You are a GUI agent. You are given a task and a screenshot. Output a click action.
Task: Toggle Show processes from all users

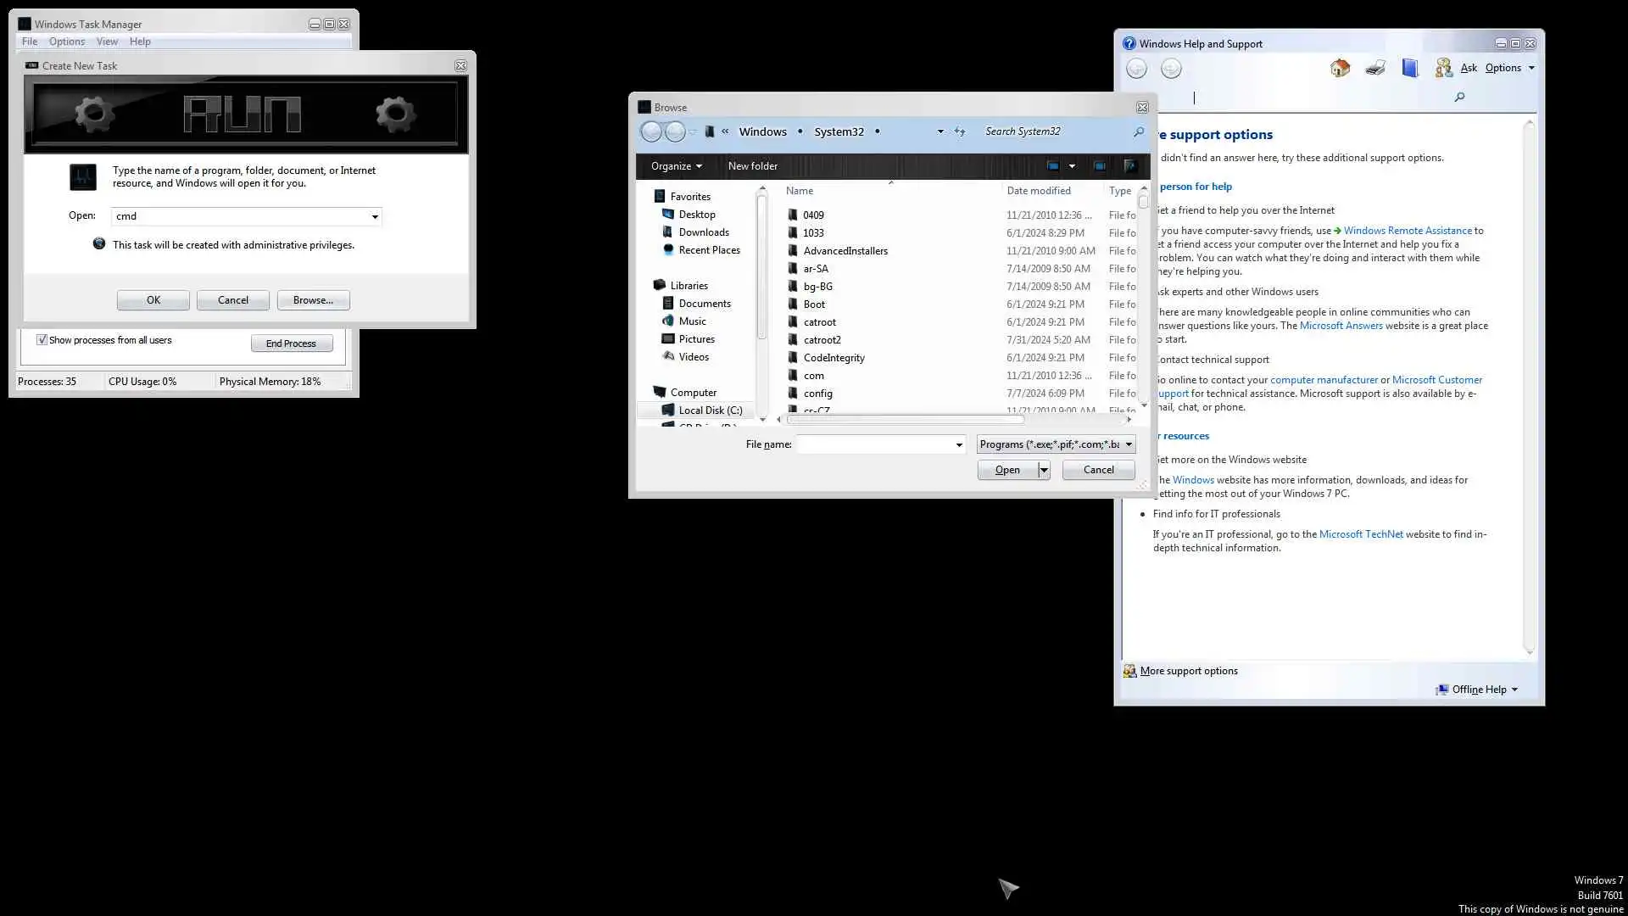(x=42, y=340)
